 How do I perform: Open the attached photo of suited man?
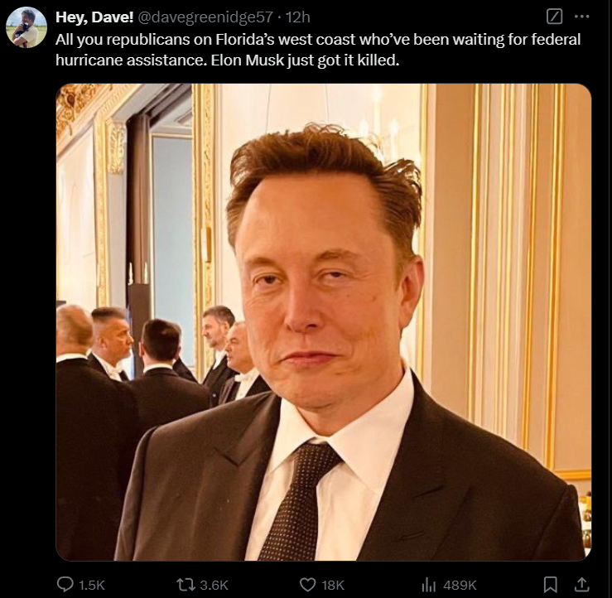point(324,322)
